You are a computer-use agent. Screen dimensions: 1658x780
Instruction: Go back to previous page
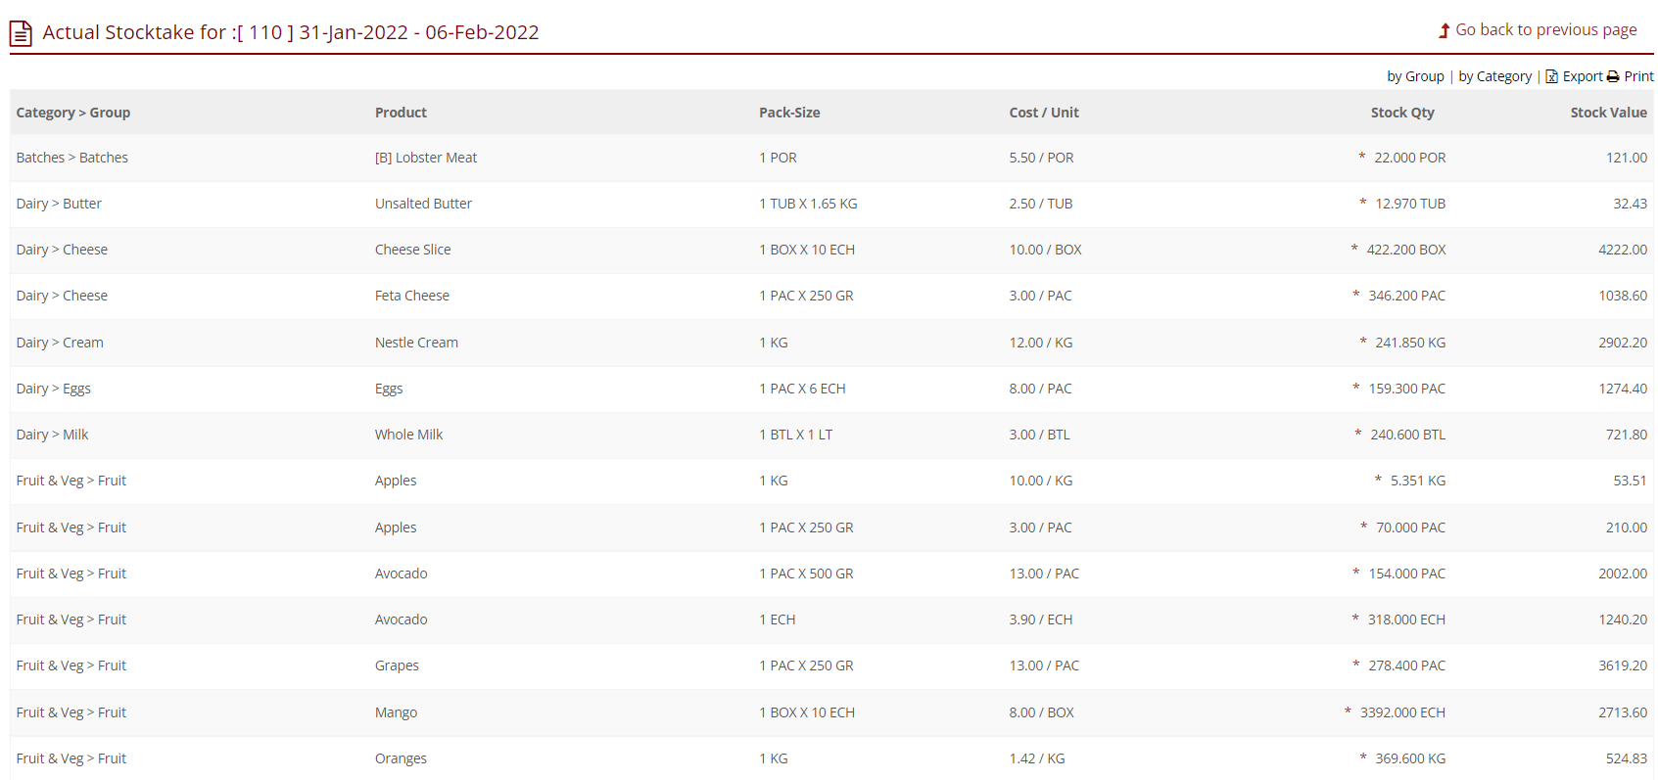pyautogui.click(x=1545, y=30)
